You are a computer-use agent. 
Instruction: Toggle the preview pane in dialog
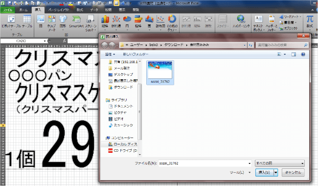294,54
